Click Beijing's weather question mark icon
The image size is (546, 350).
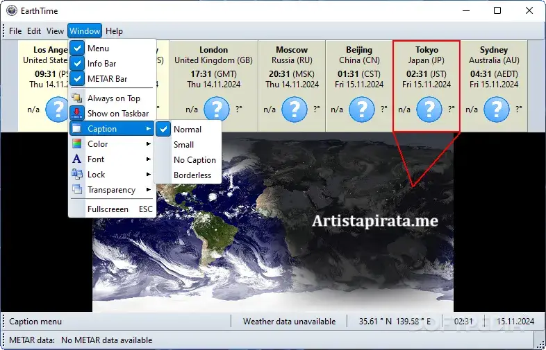tap(362, 110)
